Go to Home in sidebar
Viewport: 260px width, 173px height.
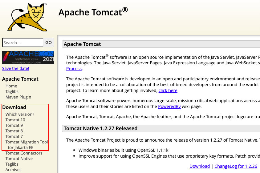[11, 86]
